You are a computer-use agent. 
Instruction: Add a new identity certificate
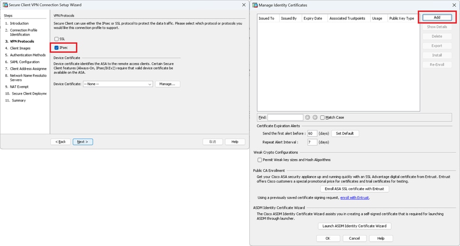(437, 17)
